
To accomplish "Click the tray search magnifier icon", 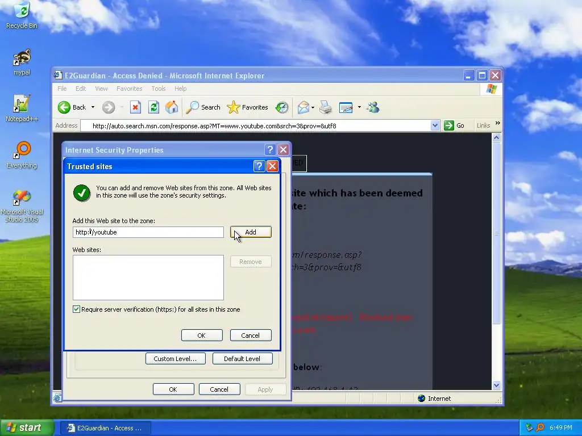I will coord(540,427).
